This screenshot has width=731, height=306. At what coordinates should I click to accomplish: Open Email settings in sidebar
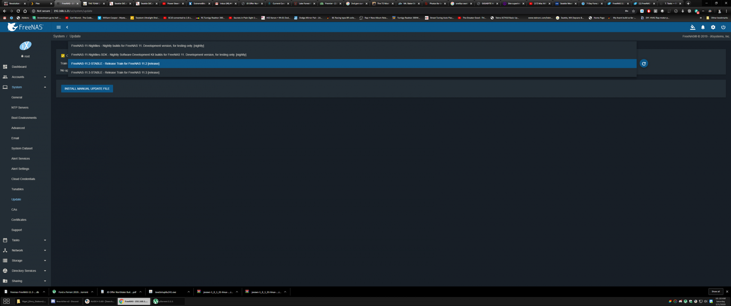(15, 138)
